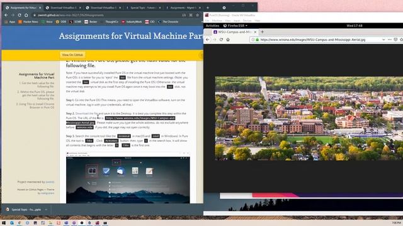Open Chrome's home page button

pos(26,15)
